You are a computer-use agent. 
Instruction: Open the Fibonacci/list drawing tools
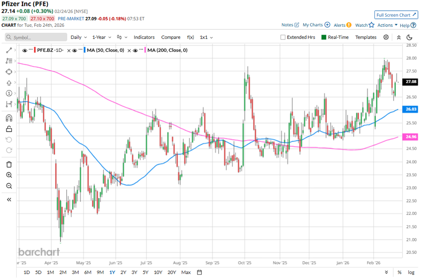9,61
